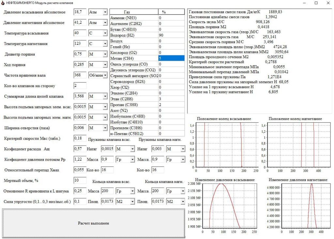Click piston diameter field 0,75

click(80, 54)
